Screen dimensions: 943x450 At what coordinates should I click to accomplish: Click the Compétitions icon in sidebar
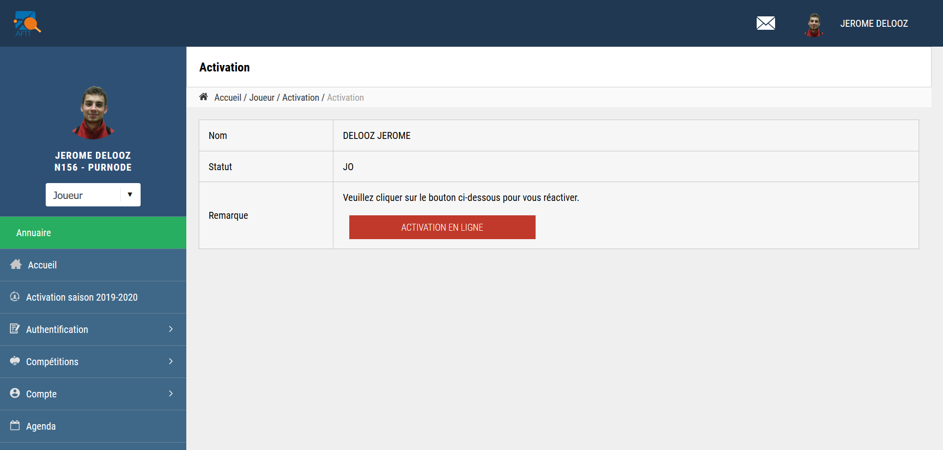(15, 361)
